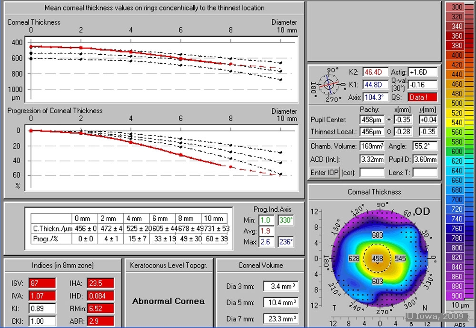Choose the 900 swatch on the color scale
This screenshot has width=476, height=328.
(456, 296)
